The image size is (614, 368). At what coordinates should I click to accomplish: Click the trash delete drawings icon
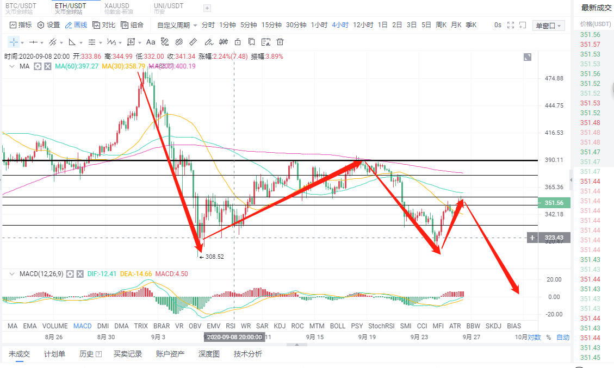[x=280, y=42]
